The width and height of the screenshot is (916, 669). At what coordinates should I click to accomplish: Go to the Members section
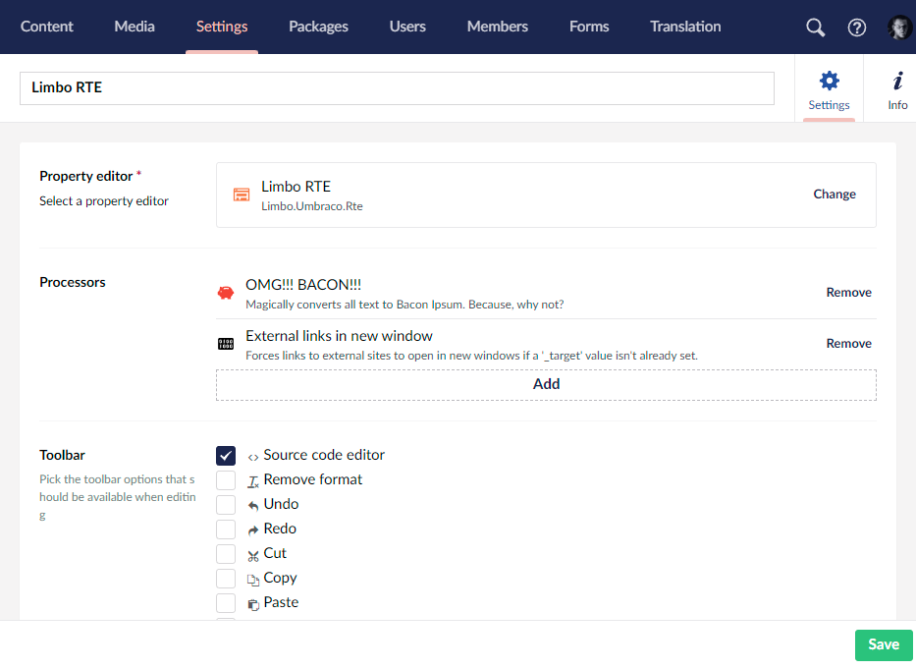498,27
